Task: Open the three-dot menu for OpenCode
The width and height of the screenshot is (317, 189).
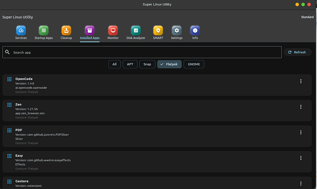Action: (301, 81)
